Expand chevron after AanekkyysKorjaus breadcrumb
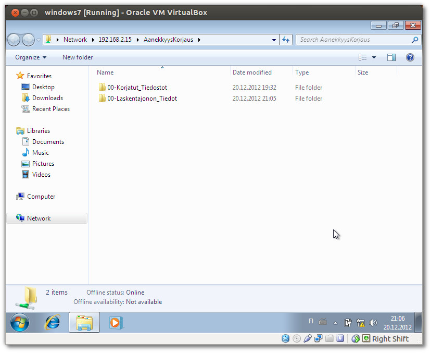Screen dimensions: 431x353 click(199, 40)
